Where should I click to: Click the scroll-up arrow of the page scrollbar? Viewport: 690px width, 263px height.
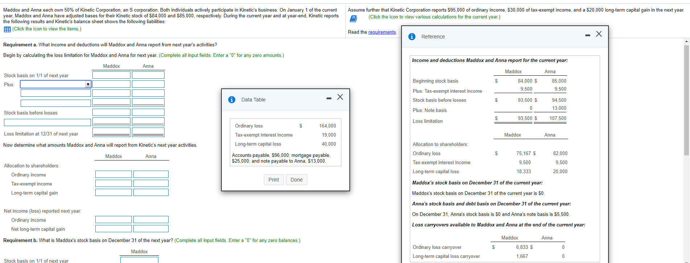click(x=686, y=41)
